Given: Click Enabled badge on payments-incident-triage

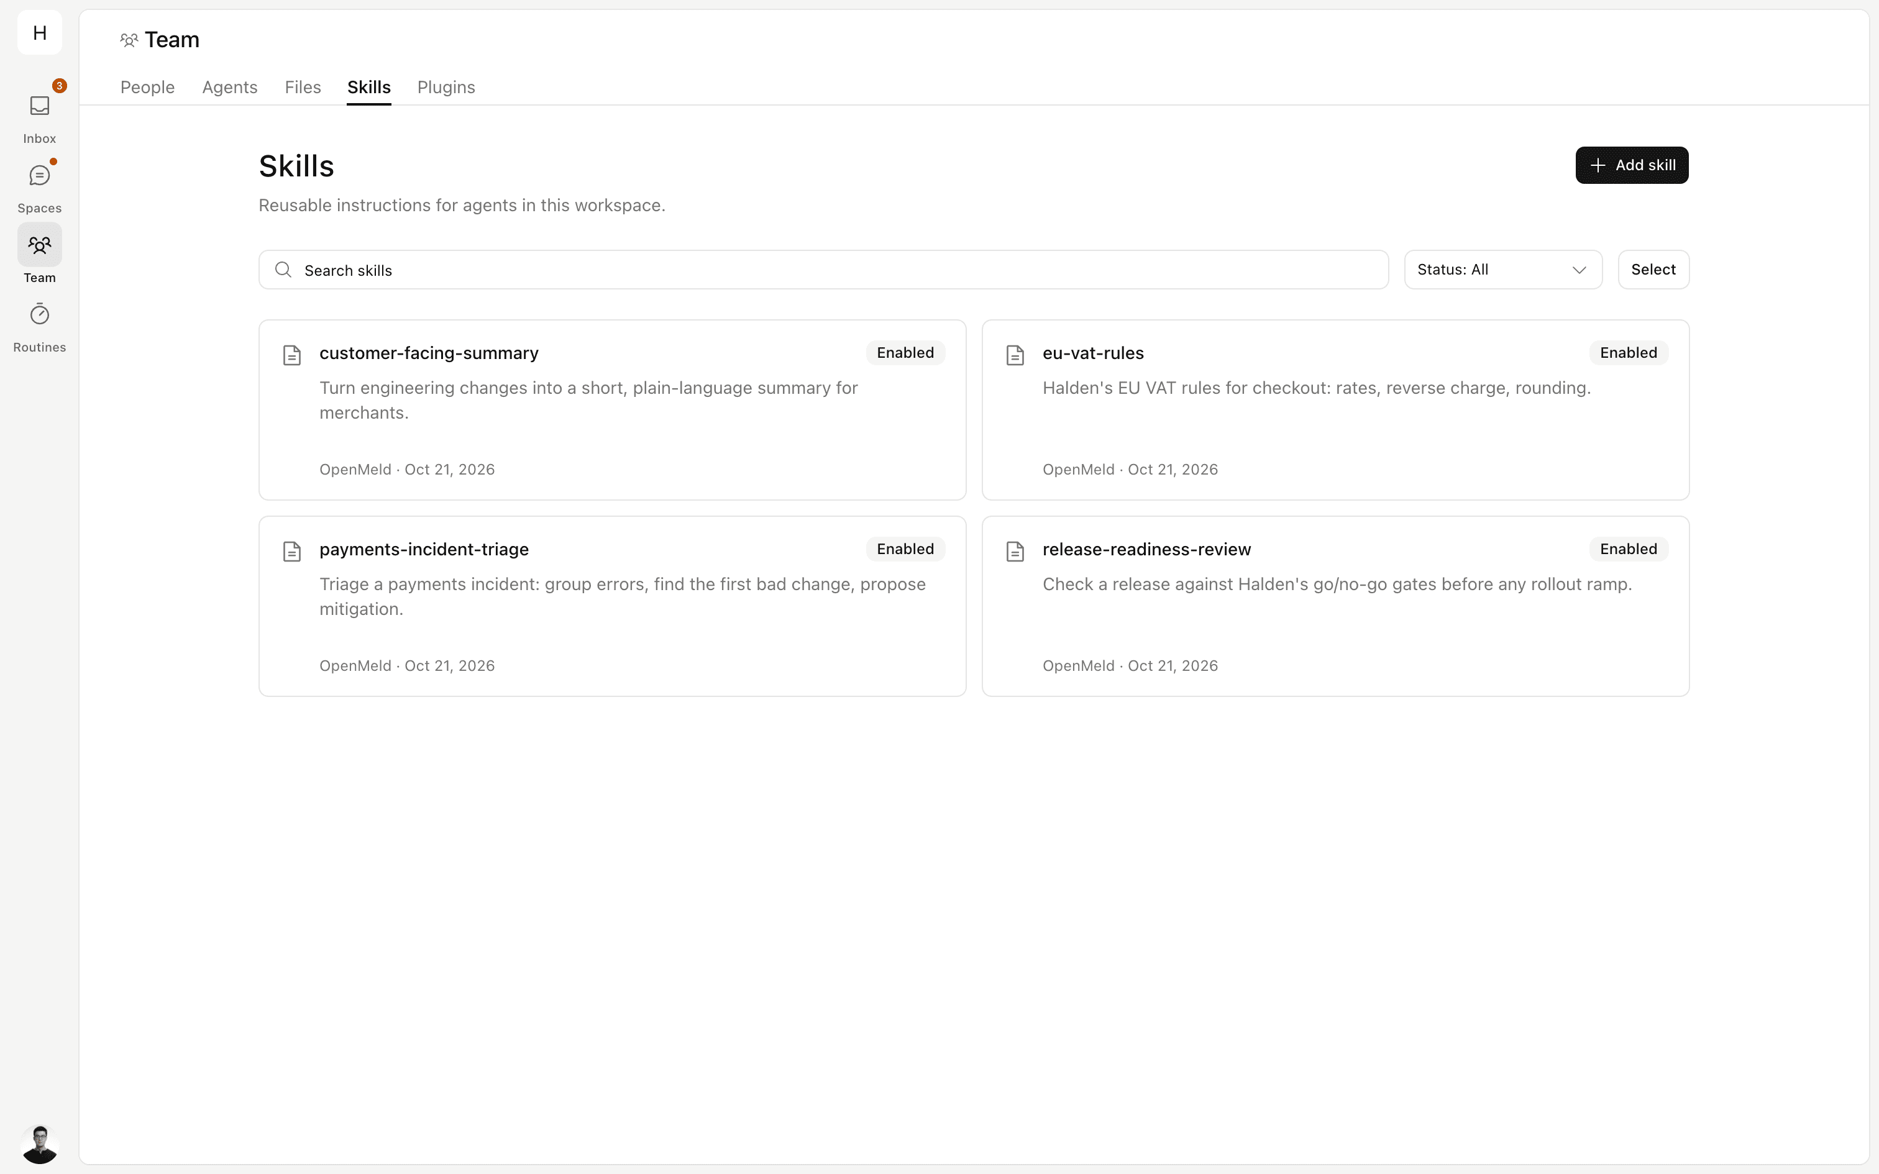Looking at the screenshot, I should coord(905,549).
